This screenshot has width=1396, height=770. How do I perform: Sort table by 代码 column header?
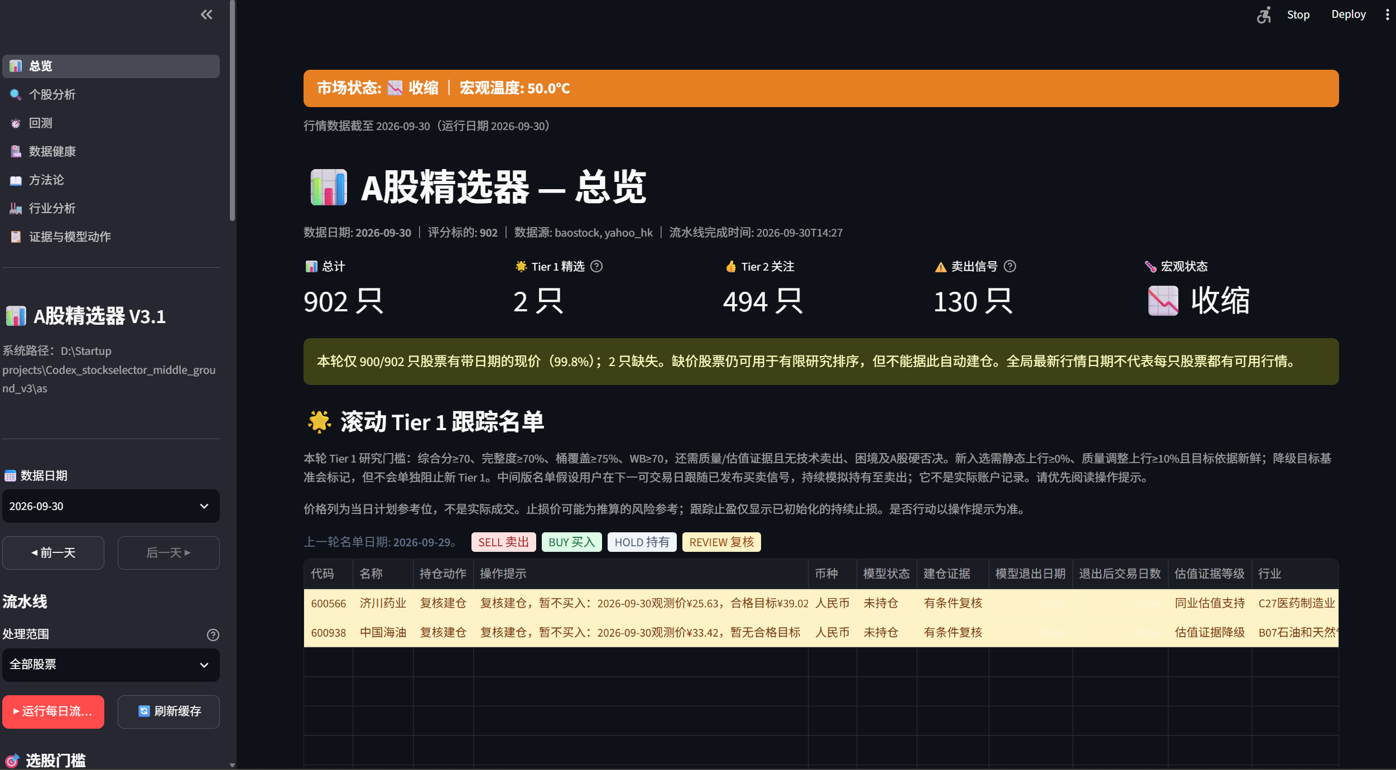(328, 574)
